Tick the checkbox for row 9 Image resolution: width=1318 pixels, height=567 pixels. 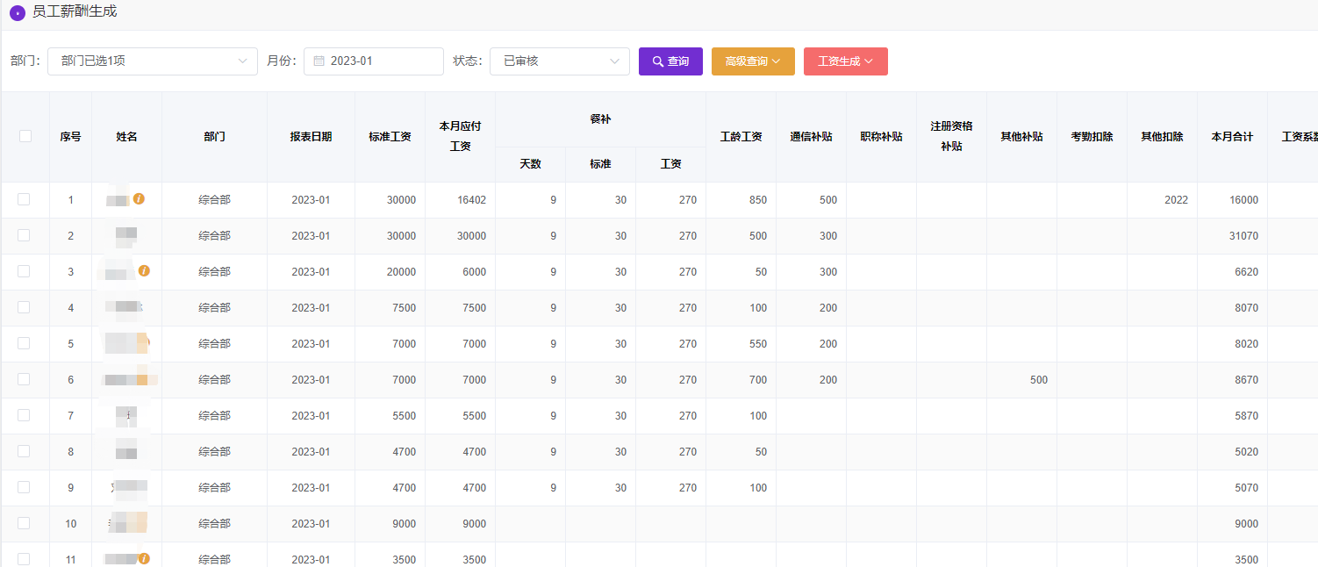[24, 487]
